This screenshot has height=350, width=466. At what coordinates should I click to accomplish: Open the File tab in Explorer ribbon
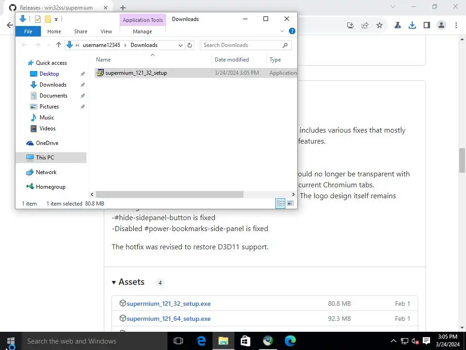pyautogui.click(x=28, y=31)
